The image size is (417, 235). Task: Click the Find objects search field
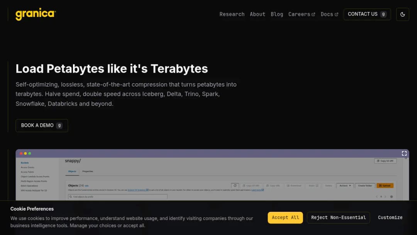(x=117, y=197)
